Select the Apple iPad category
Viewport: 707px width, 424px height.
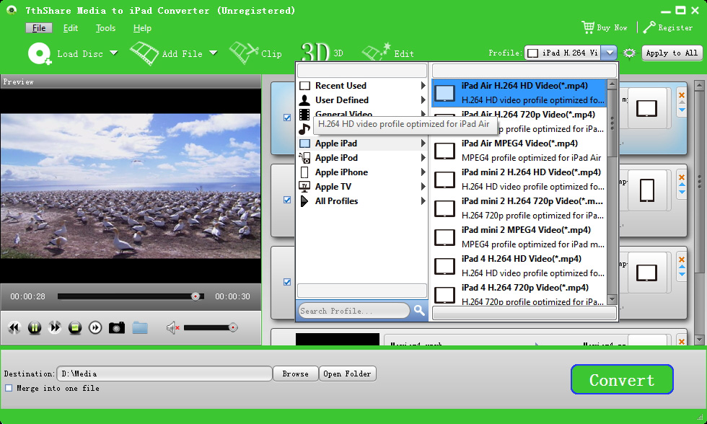362,143
